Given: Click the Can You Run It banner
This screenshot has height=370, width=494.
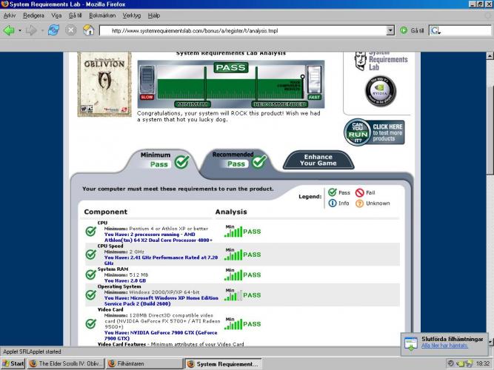Looking at the screenshot, I should point(374,132).
